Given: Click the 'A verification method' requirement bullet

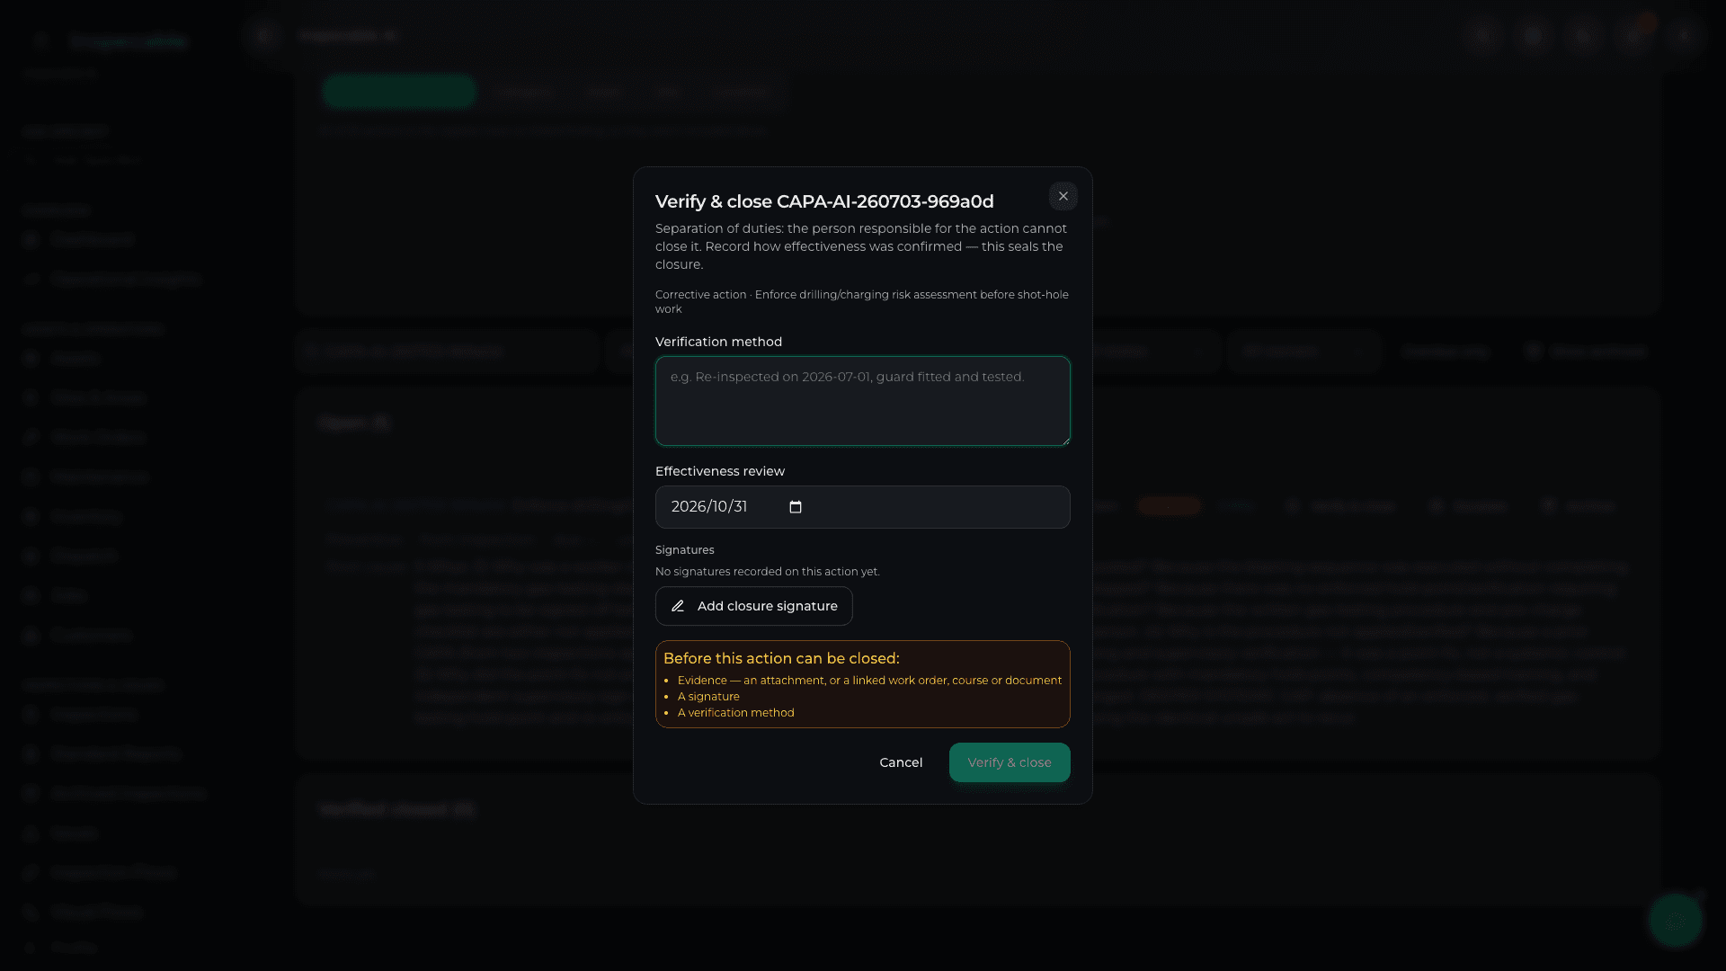Looking at the screenshot, I should [735, 713].
